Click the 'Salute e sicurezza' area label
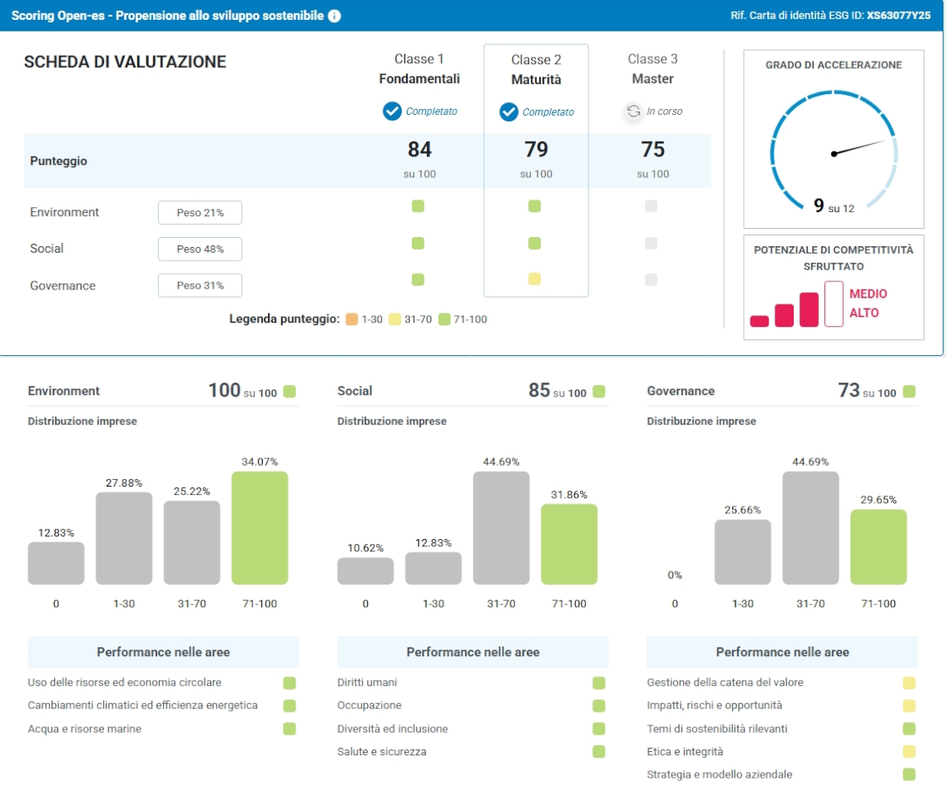The height and width of the screenshot is (801, 946). 382,752
